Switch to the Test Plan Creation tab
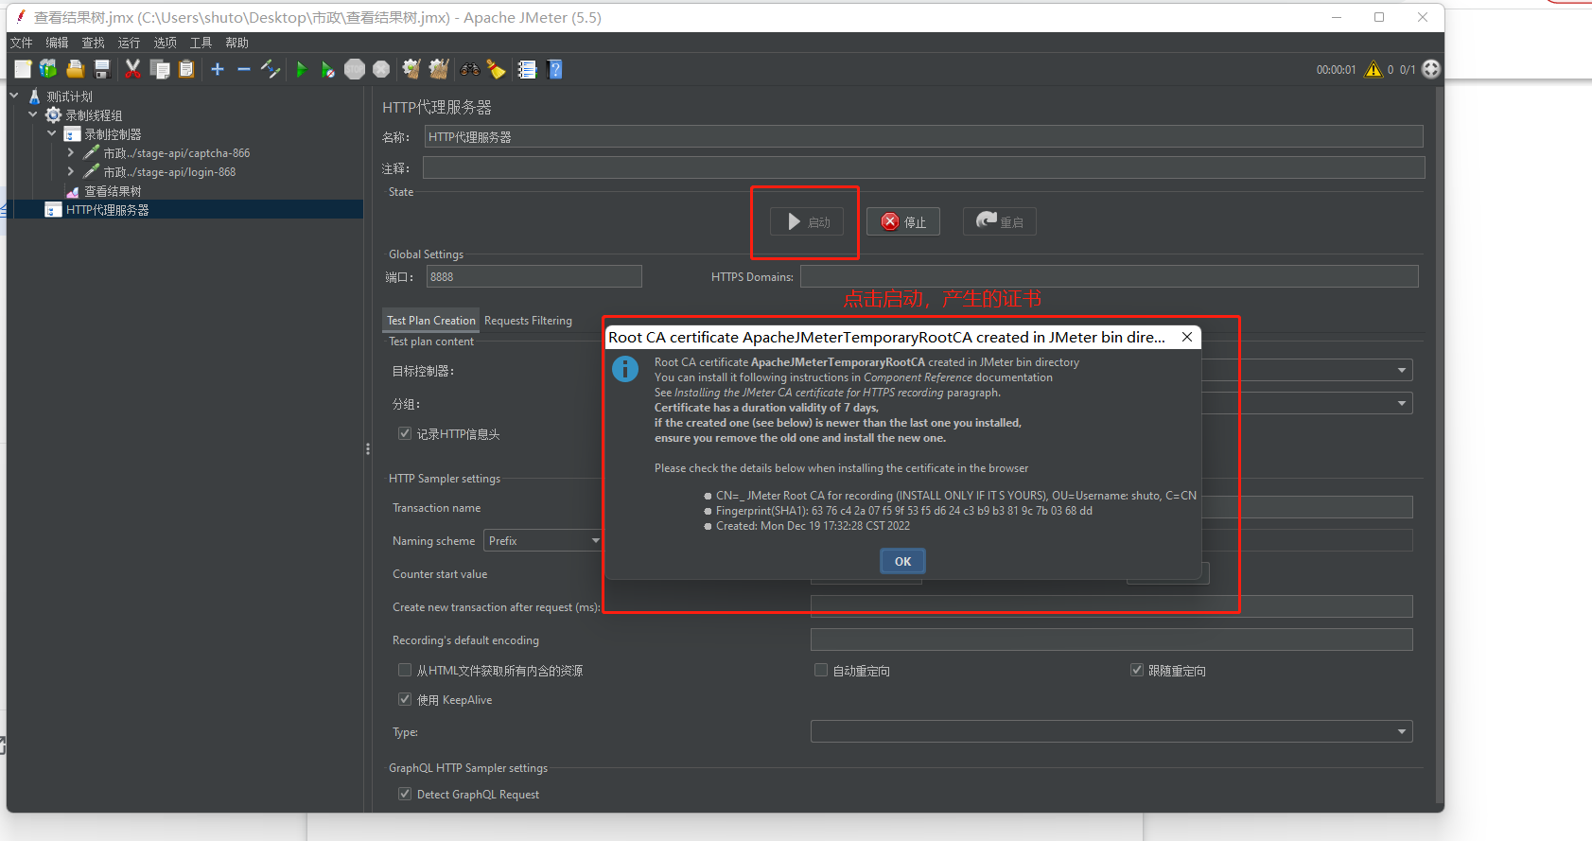 pyautogui.click(x=431, y=321)
